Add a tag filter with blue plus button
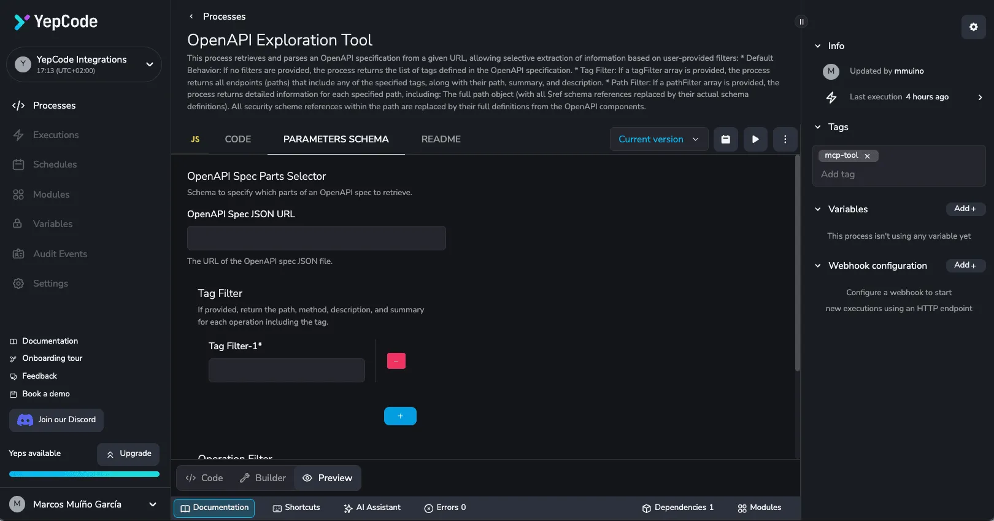Screen dimensions: 994x521 tap(400, 416)
